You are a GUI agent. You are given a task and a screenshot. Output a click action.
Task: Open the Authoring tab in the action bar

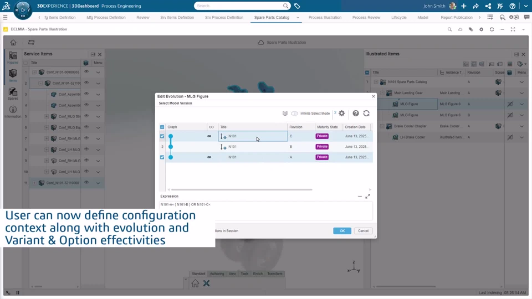tap(217, 274)
